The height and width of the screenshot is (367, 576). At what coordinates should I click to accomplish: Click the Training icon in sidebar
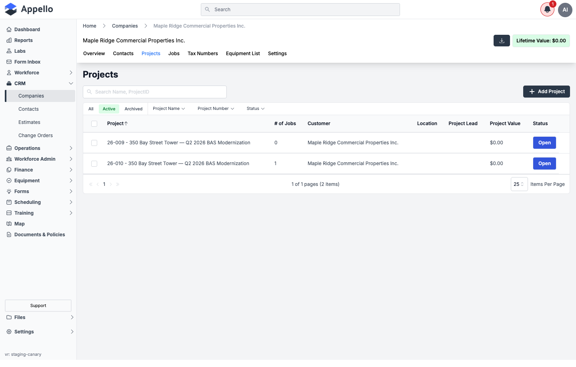pyautogui.click(x=9, y=213)
